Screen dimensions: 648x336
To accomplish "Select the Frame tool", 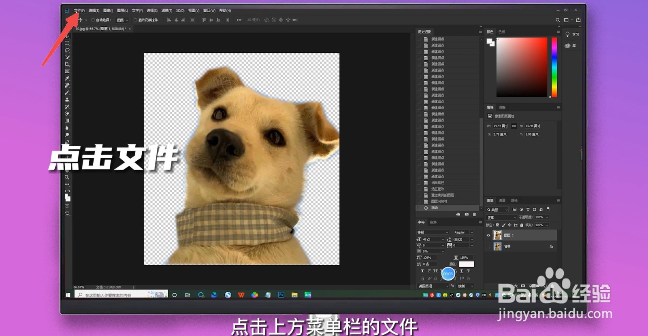I will (67, 71).
